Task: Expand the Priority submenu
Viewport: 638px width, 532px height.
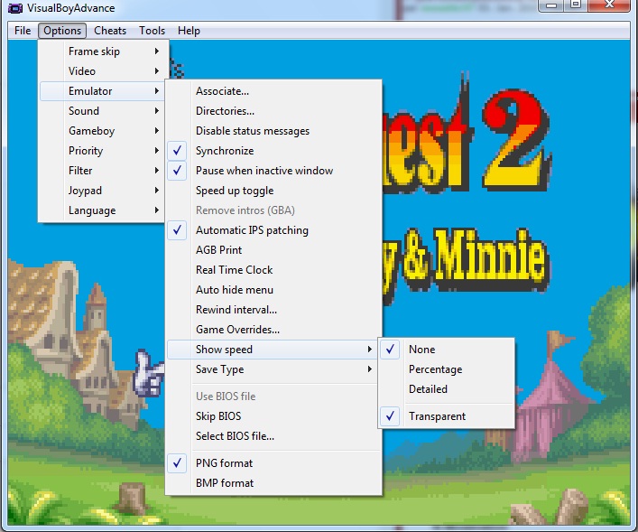Action: pos(102,151)
